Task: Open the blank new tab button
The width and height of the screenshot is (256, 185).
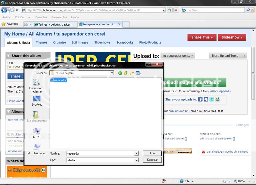Action: click(126, 24)
